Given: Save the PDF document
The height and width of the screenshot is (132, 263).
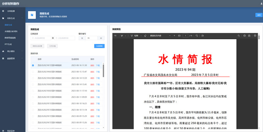Looking at the screenshot, I should [249, 36].
